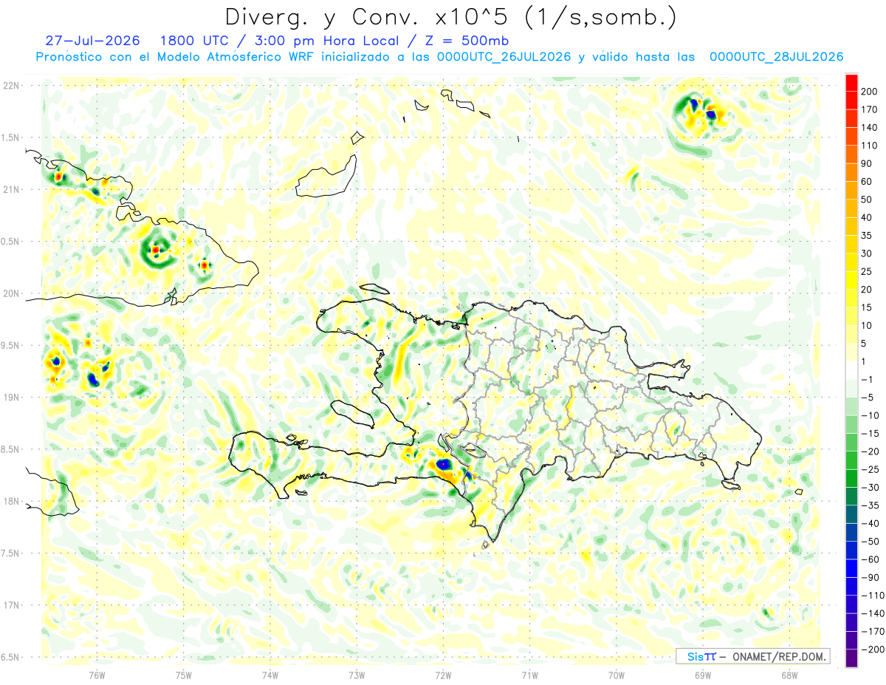Screen dimensions: 886x685
Task: Click the '19N' latitude label
Action: point(11,398)
